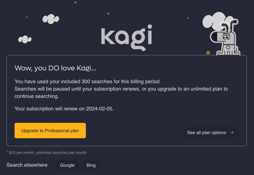Click the tiny circle at top edge
254x175 pixels.
point(75,3)
